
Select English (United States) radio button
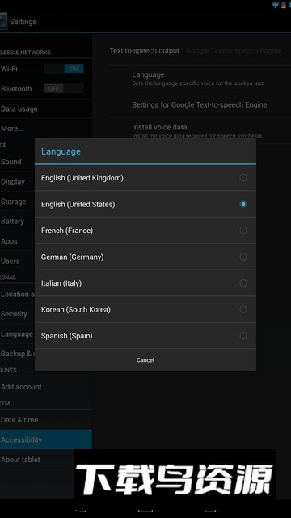click(243, 204)
